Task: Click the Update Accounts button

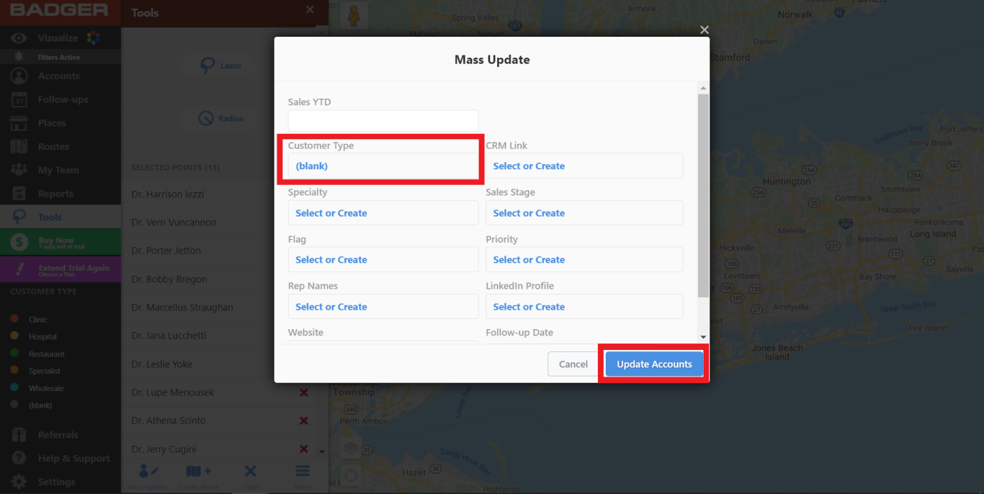Action: point(654,364)
